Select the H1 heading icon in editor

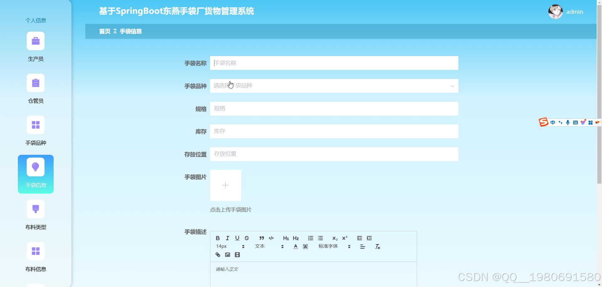click(x=286, y=238)
